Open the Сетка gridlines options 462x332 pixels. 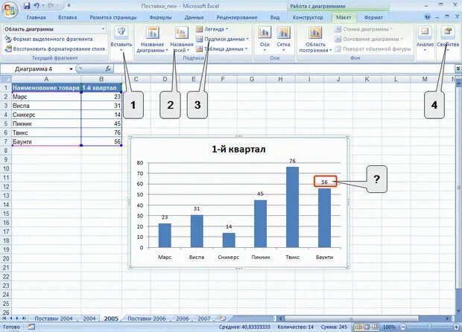(x=283, y=39)
